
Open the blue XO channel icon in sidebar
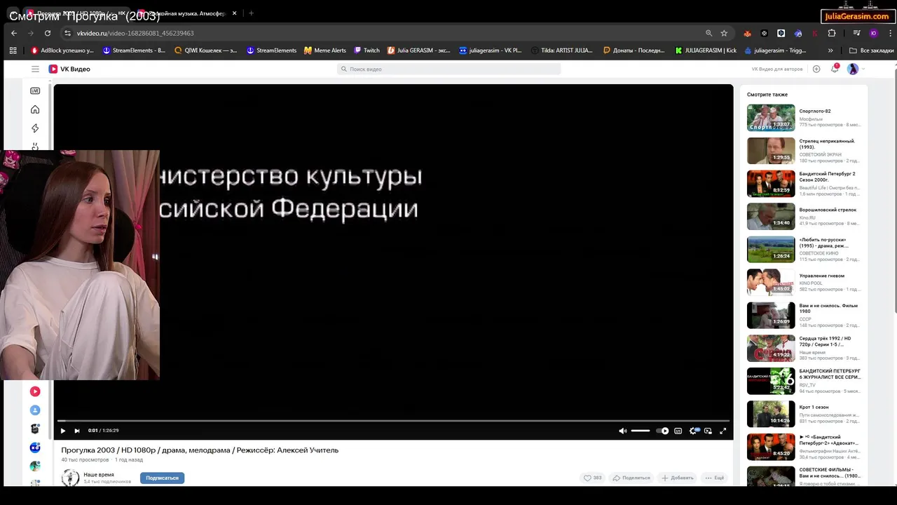(35, 447)
